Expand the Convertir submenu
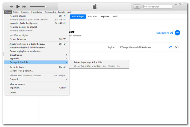This screenshot has width=190, height=127. click(37, 79)
